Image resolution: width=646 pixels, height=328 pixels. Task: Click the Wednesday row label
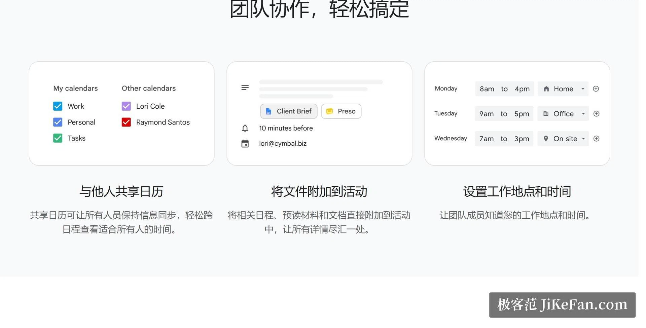tap(451, 138)
